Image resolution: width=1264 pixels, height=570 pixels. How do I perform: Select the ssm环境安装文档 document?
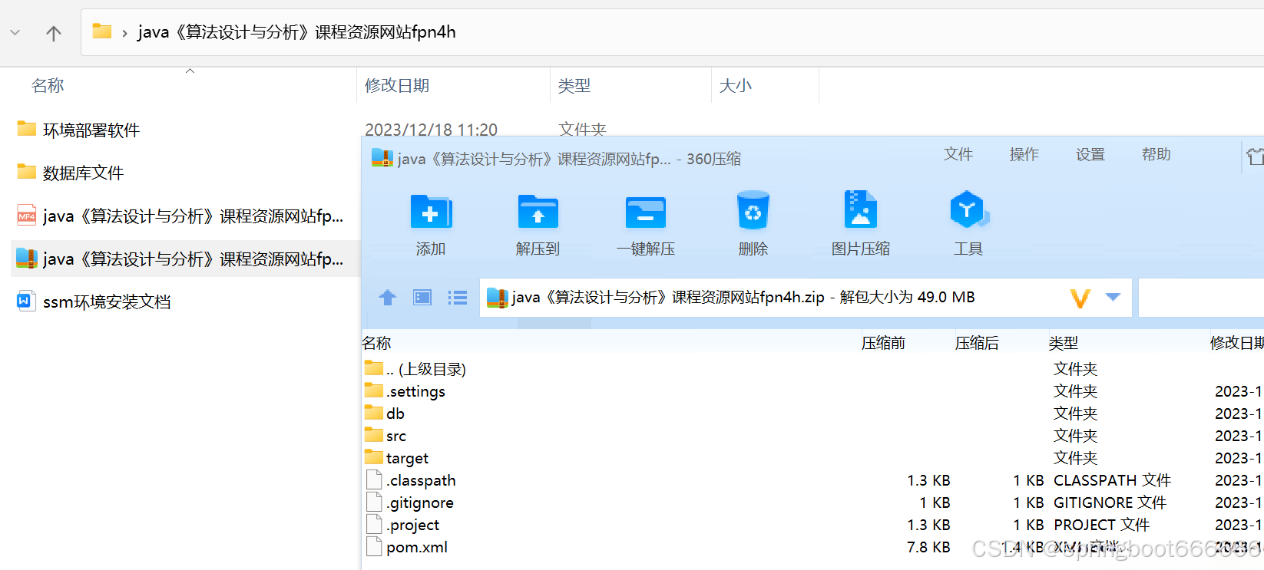tap(94, 302)
